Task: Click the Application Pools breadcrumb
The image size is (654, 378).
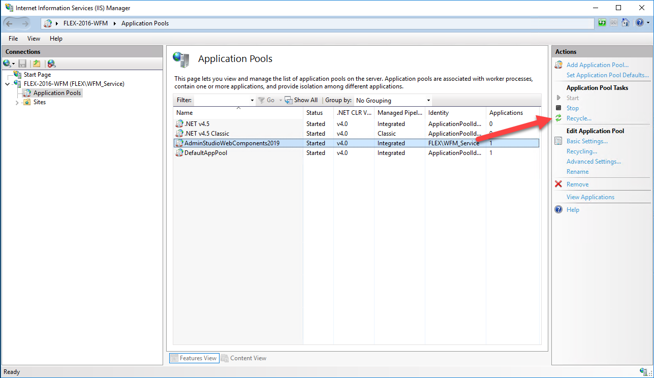Action: (x=145, y=23)
